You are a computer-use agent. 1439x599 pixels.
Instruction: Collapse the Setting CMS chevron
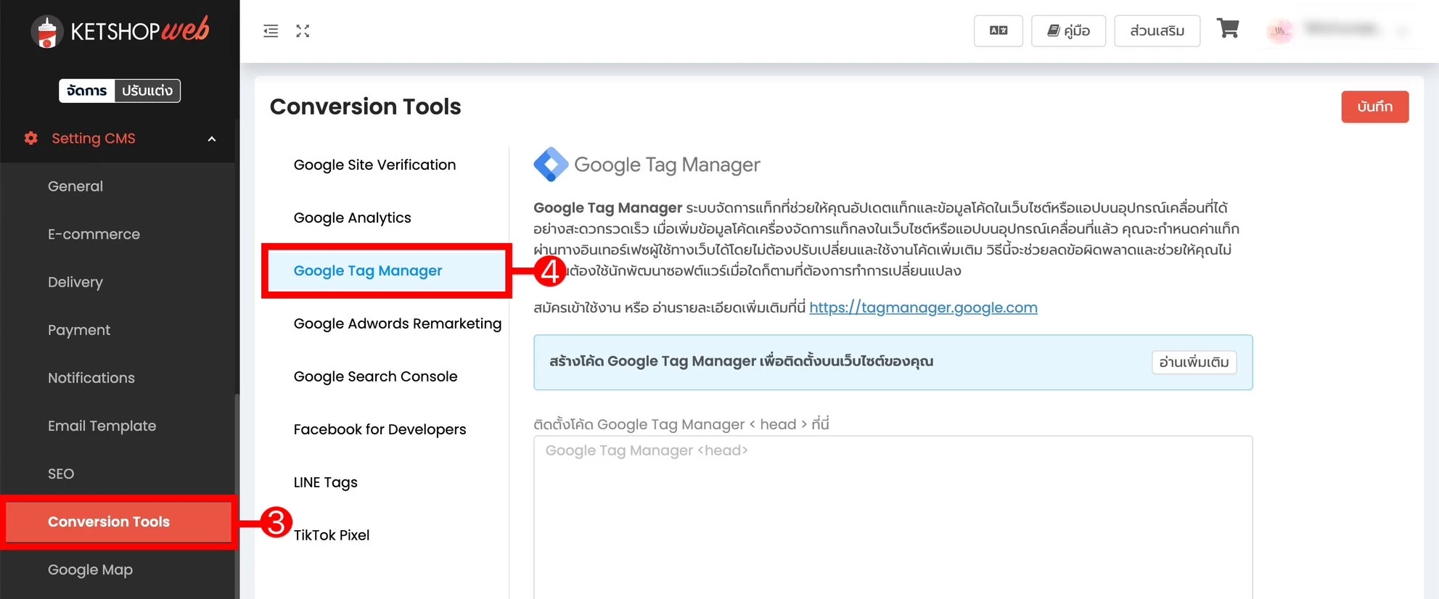click(212, 139)
